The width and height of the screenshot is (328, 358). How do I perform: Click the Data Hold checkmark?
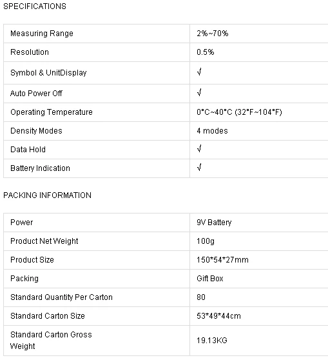199,149
